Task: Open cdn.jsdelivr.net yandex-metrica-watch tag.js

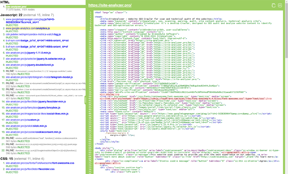Action: tap(33, 35)
